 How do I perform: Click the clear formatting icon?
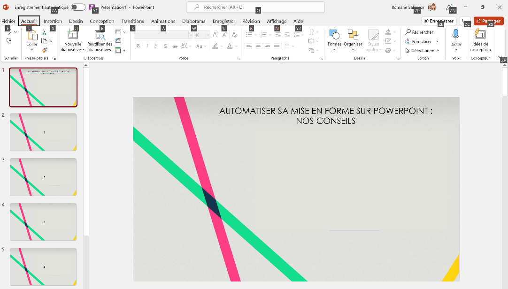pyautogui.click(x=235, y=34)
